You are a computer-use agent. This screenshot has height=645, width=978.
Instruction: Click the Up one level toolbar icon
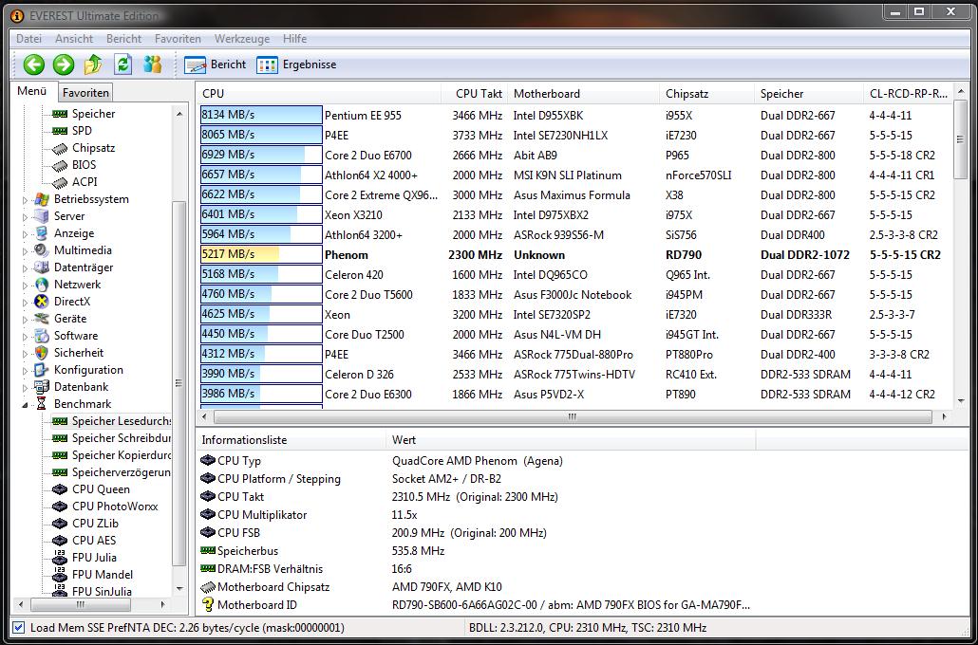click(x=93, y=64)
